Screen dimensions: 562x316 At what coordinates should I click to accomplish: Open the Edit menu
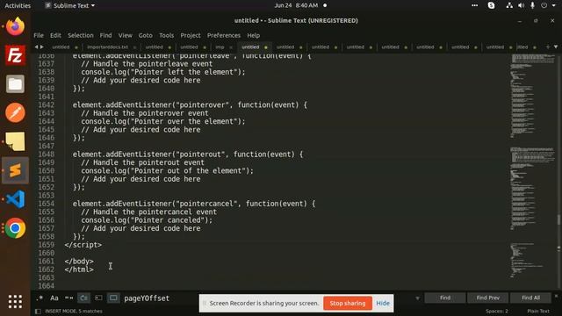tap(55, 35)
